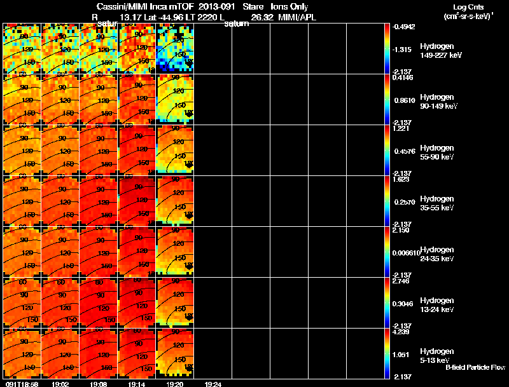The image size is (509, 387).
Task: Open the 5-13 keV panel at 19:20
Action: coord(175,353)
